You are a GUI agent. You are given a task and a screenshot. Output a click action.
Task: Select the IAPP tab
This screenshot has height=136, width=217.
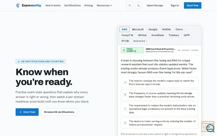[x=187, y=35]
